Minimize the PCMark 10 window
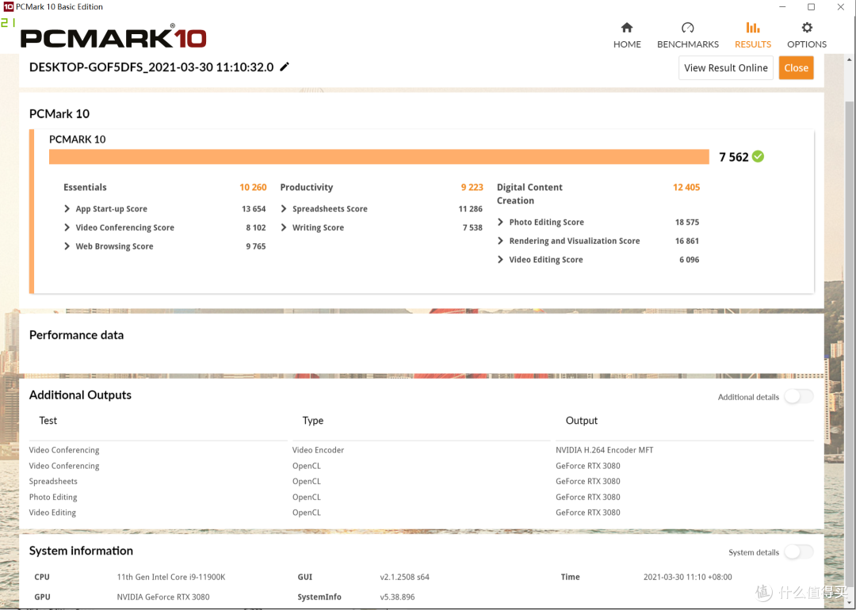The image size is (856, 610). coord(781,7)
